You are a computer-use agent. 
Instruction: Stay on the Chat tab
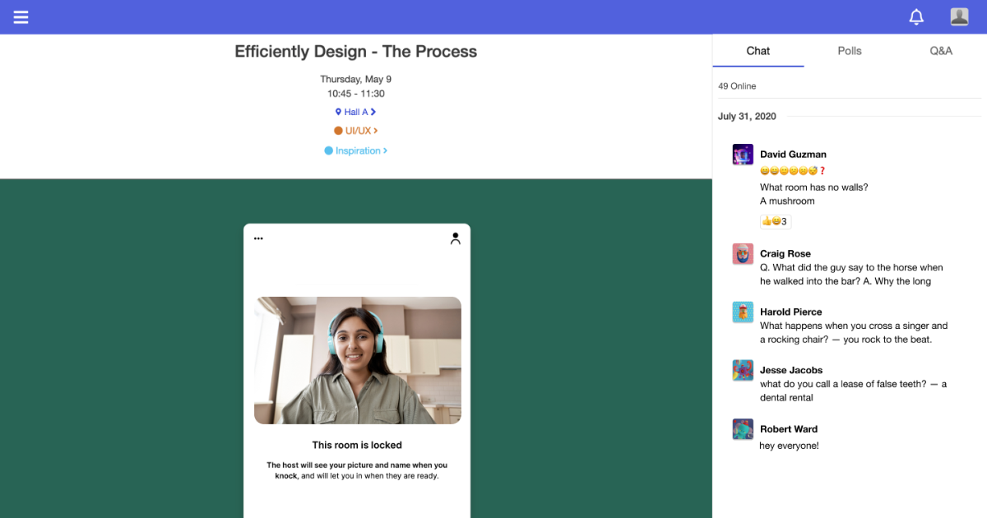click(x=757, y=50)
